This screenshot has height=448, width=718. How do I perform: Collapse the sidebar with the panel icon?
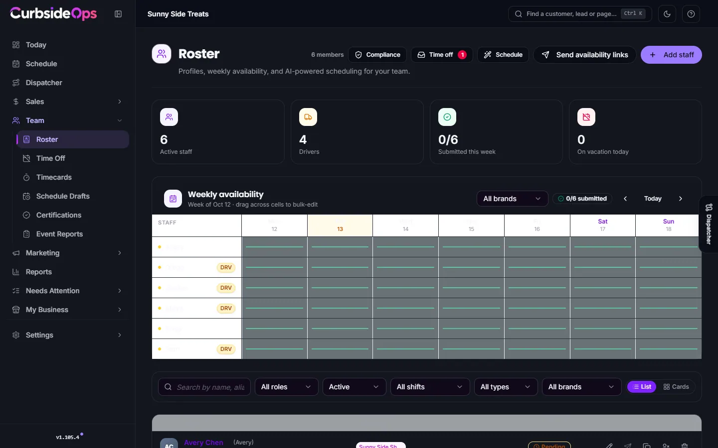(x=118, y=14)
